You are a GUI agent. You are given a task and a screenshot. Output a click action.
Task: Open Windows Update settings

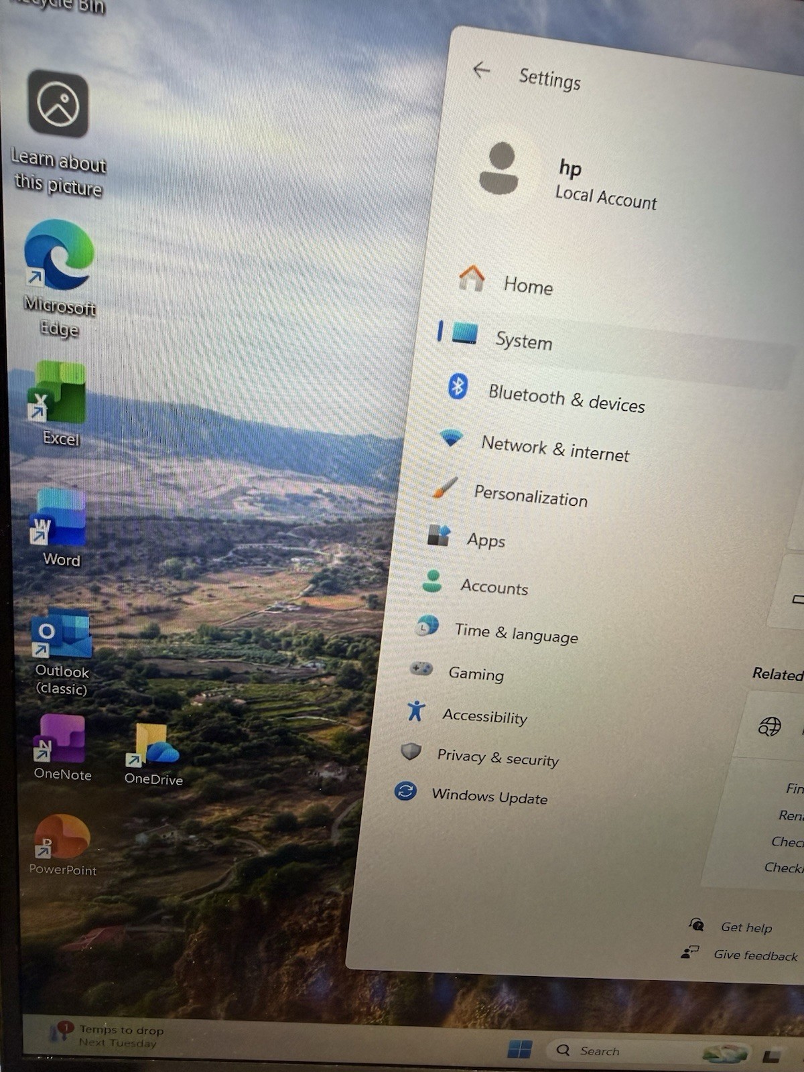tap(489, 796)
